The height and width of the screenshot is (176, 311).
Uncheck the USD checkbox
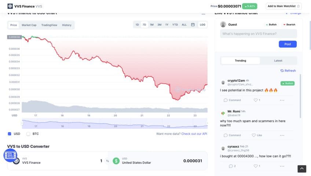pos(10,134)
